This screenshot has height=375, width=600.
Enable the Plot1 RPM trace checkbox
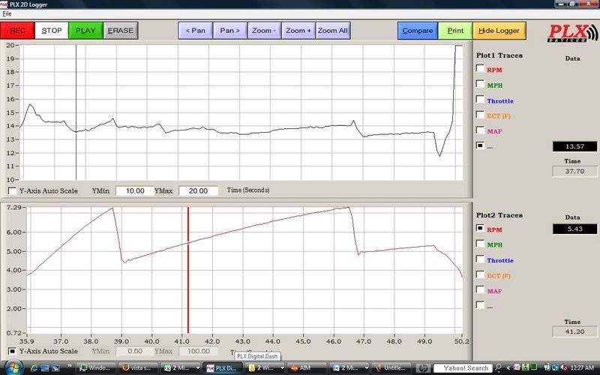coord(480,68)
